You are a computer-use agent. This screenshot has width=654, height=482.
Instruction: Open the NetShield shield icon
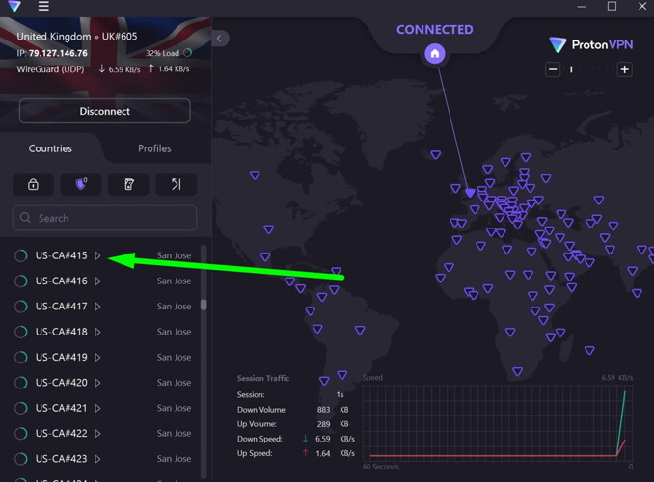[x=81, y=184]
